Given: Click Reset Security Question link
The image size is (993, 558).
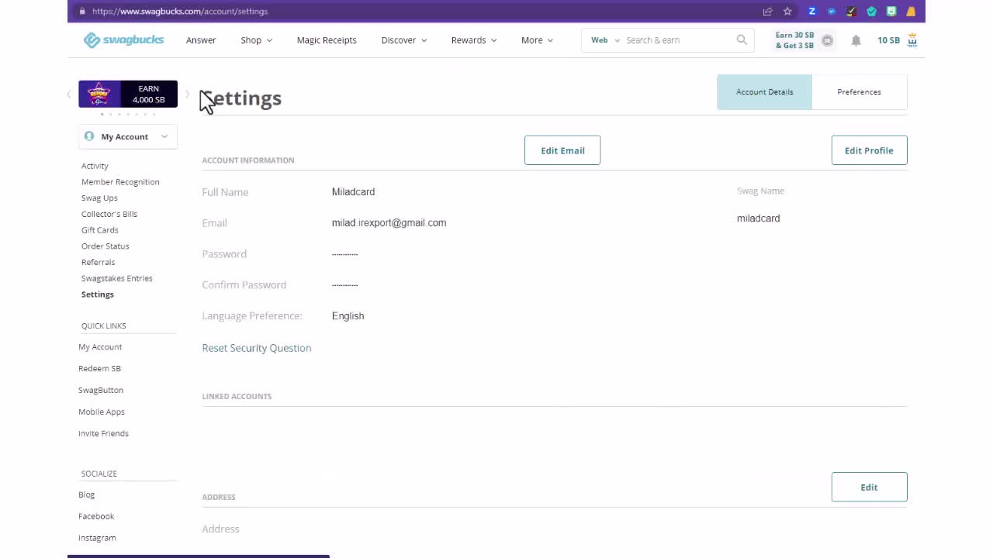Looking at the screenshot, I should tap(257, 348).
